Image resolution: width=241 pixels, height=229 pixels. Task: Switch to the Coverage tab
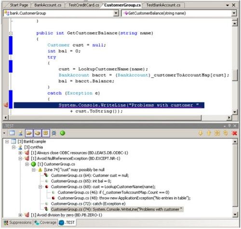(x=45, y=223)
